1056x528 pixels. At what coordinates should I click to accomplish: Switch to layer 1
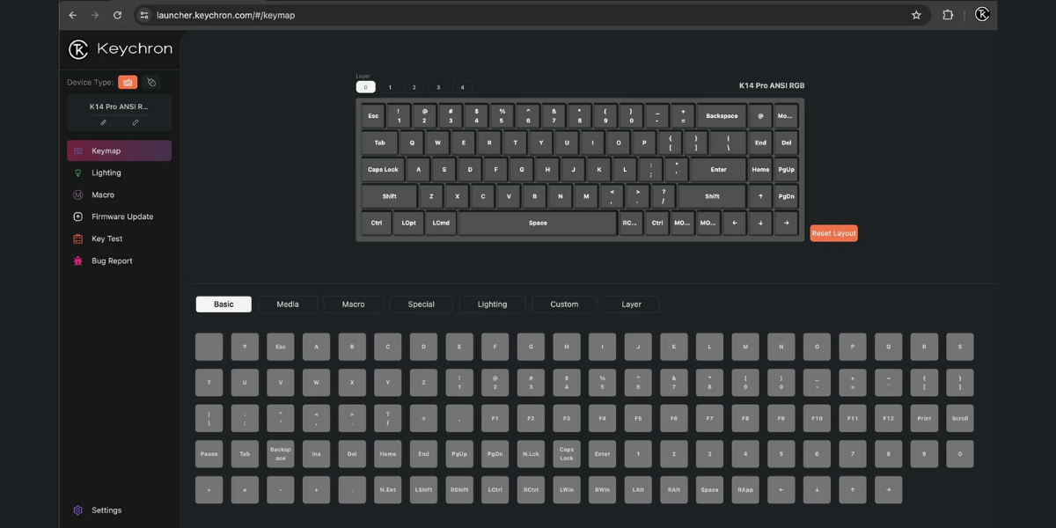coord(390,87)
